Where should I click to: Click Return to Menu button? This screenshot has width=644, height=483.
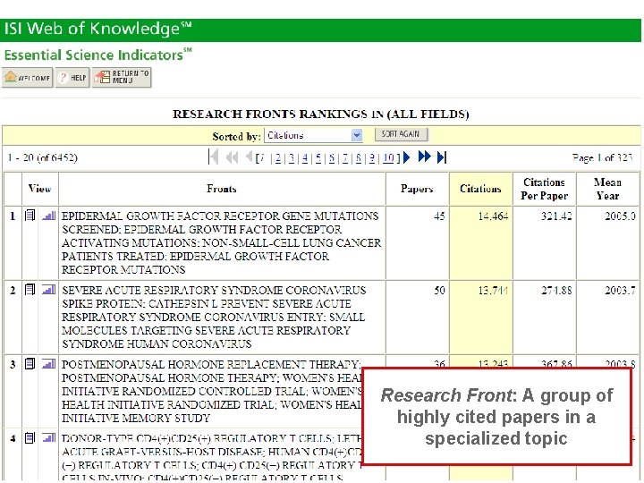[122, 78]
